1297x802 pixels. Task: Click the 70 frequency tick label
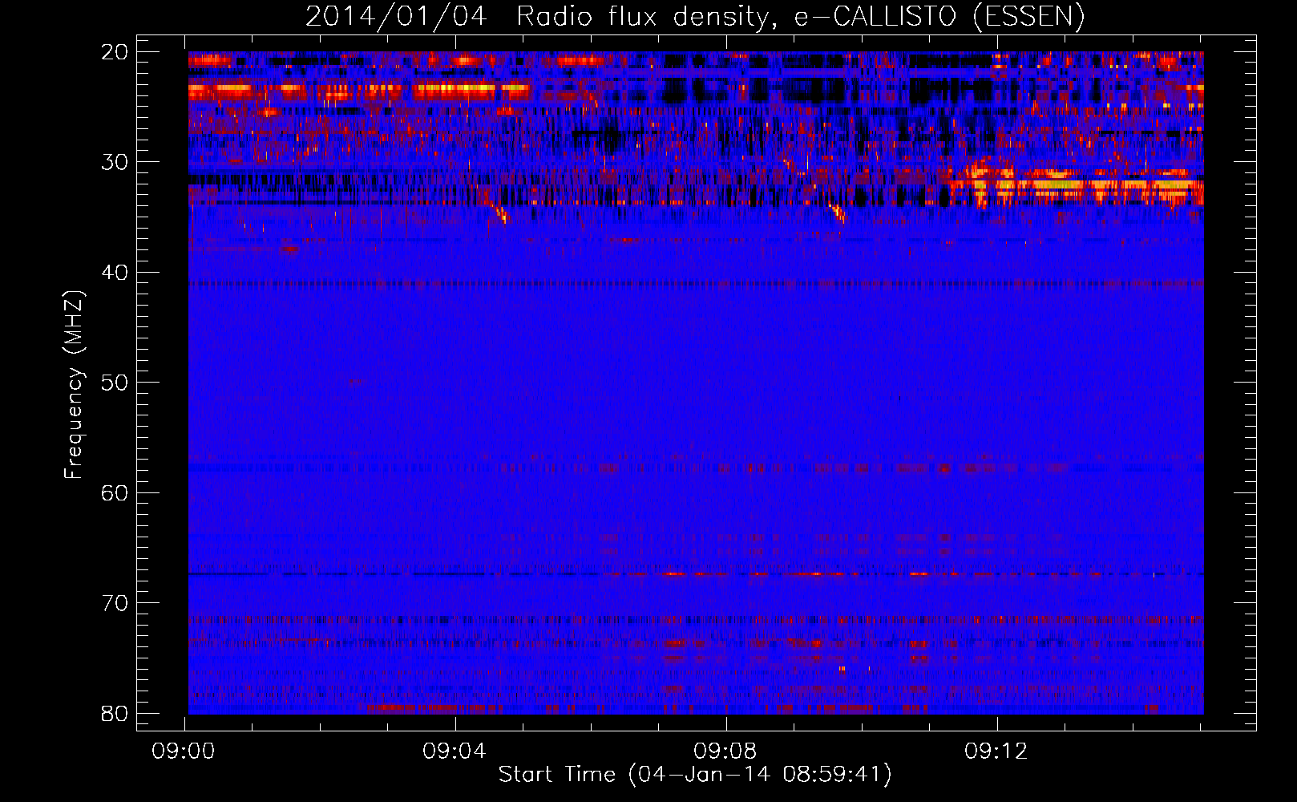tap(115, 603)
